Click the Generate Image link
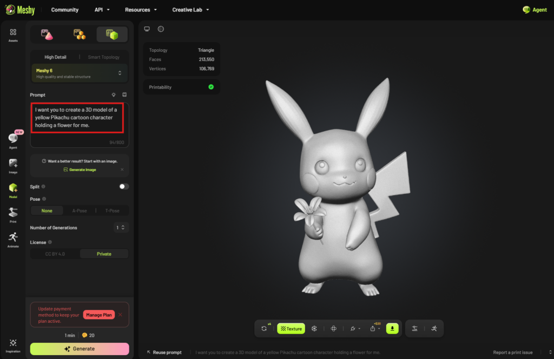The height and width of the screenshot is (359, 554). pyautogui.click(x=80, y=170)
